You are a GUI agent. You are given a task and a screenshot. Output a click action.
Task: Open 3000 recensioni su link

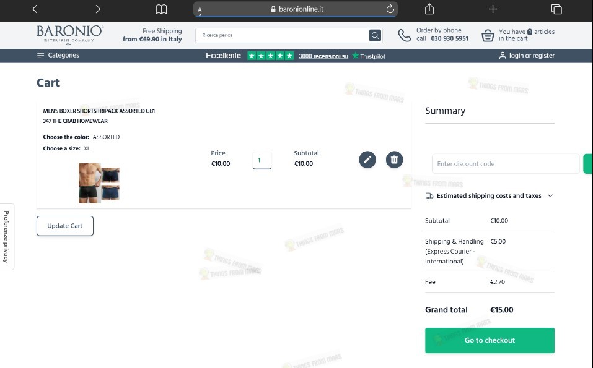click(323, 56)
